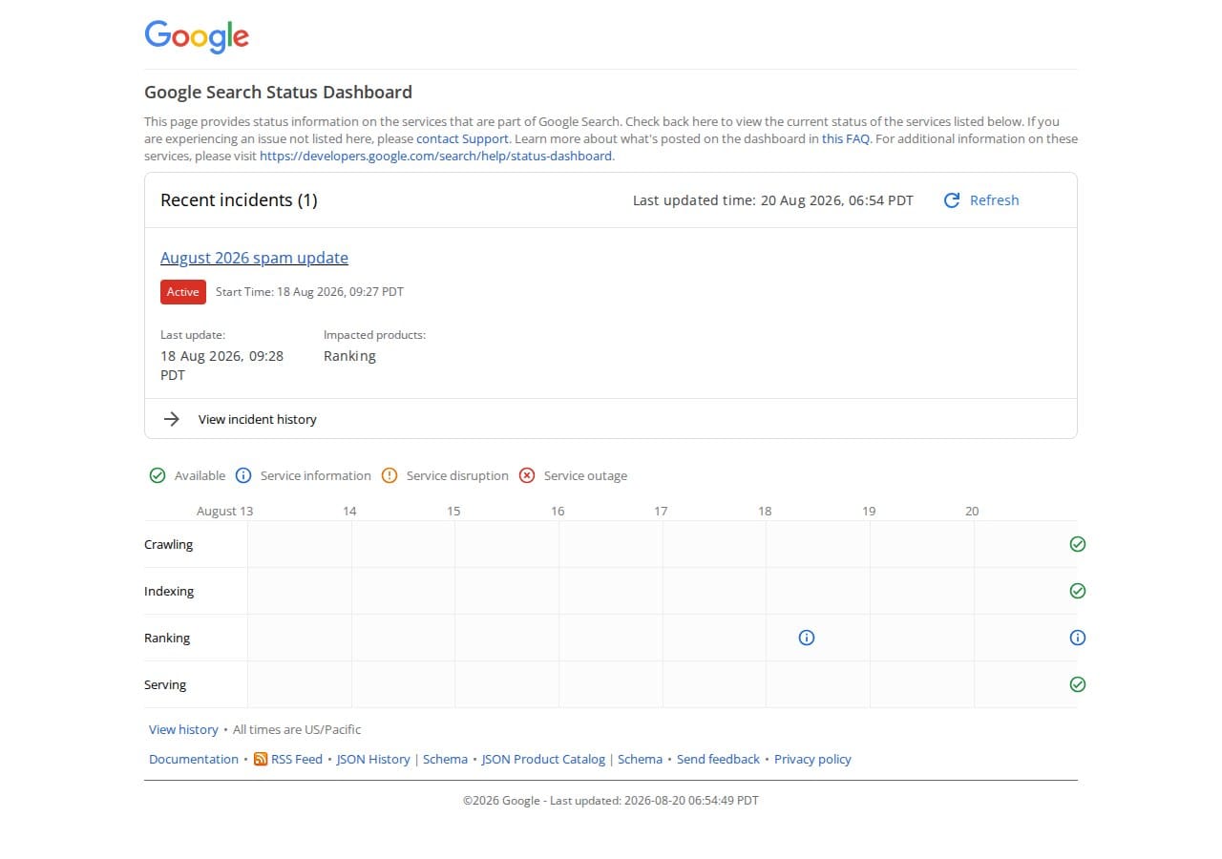Click the arrow icon beside View incident history

click(172, 419)
